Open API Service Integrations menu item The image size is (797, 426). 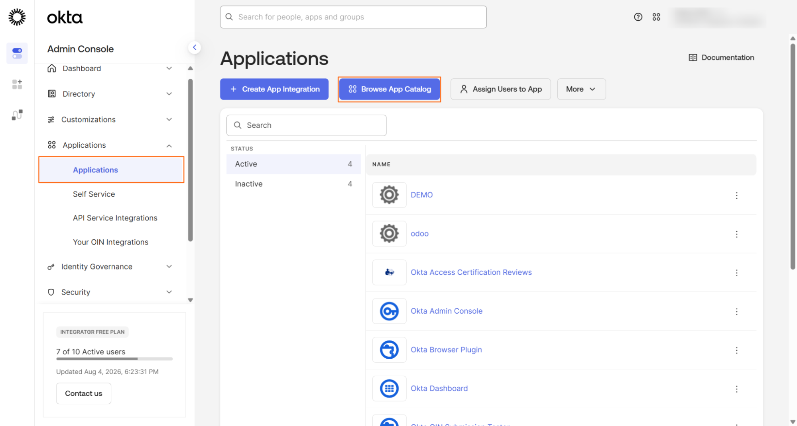pos(115,218)
